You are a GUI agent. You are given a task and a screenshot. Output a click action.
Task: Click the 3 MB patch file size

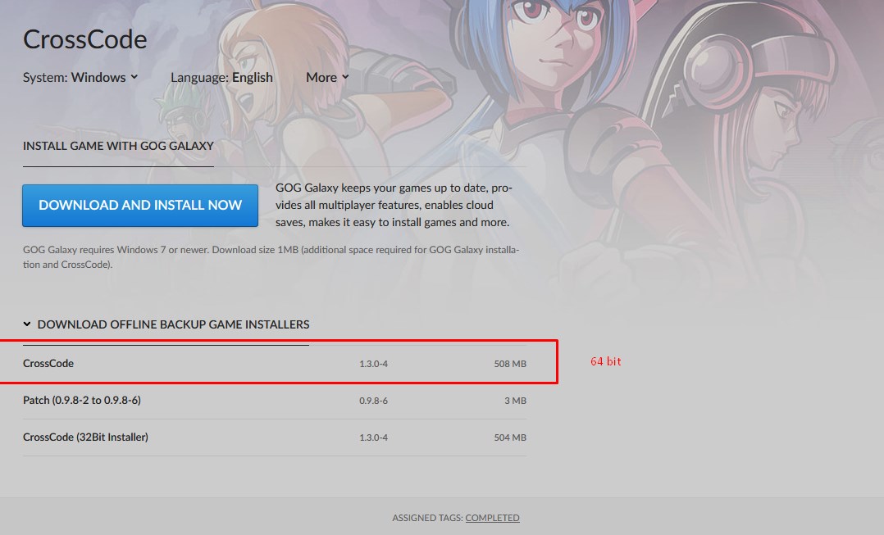515,401
